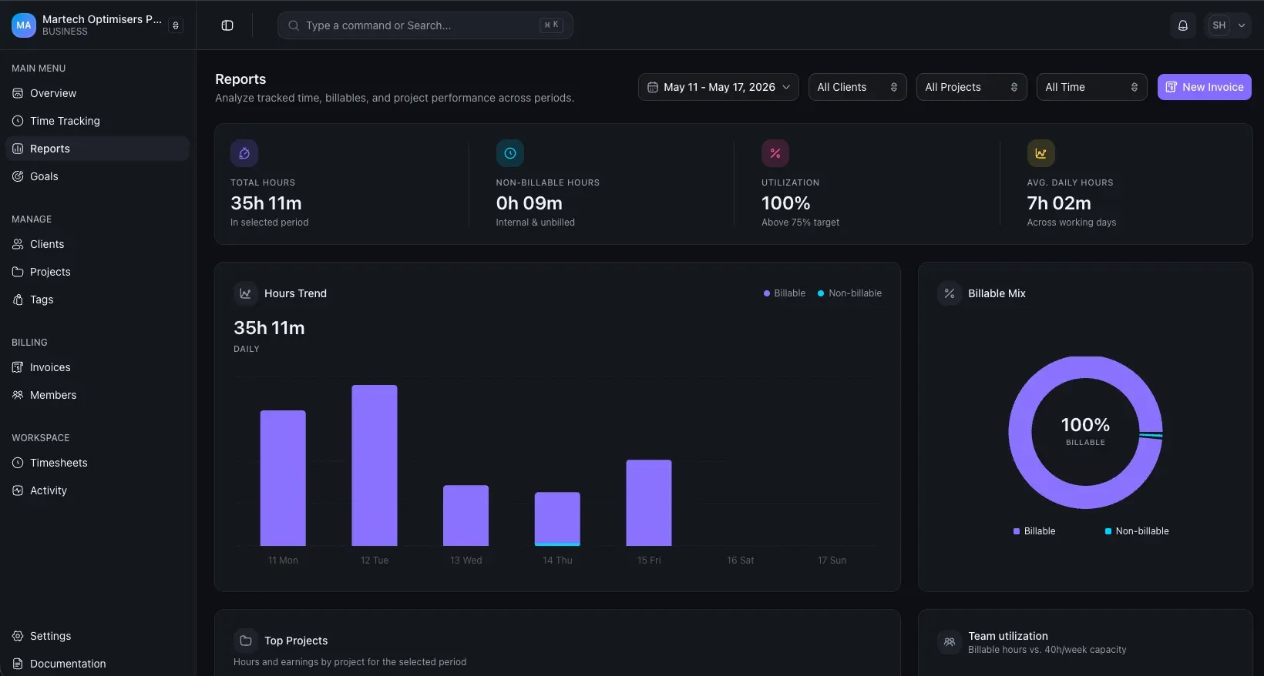The width and height of the screenshot is (1264, 676).
Task: Open the All Projects dropdown
Action: coord(971,87)
